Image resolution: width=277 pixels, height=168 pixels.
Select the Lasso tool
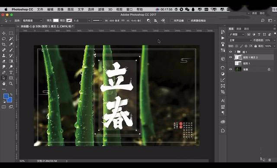[4, 39]
